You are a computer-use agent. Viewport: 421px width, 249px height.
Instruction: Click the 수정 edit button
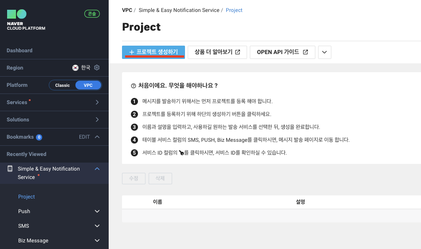pyautogui.click(x=134, y=179)
